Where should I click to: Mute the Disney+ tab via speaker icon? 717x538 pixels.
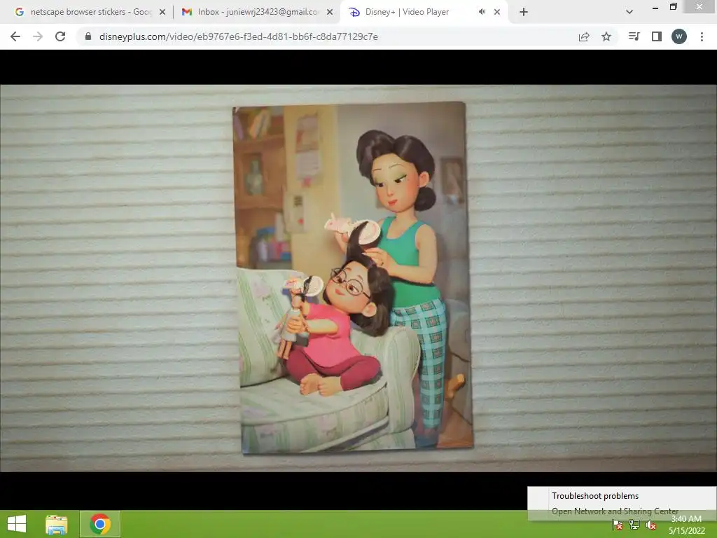coord(482,12)
